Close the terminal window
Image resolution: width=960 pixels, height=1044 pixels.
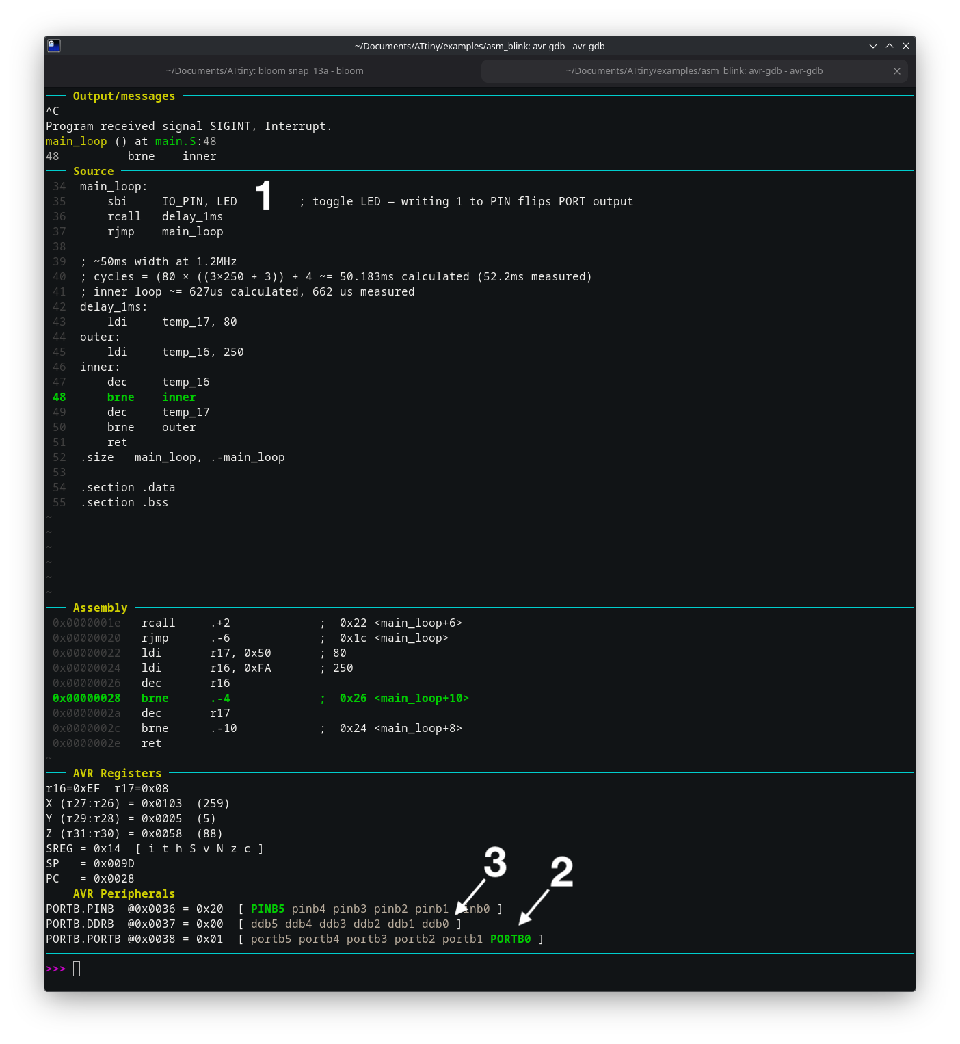pos(906,46)
